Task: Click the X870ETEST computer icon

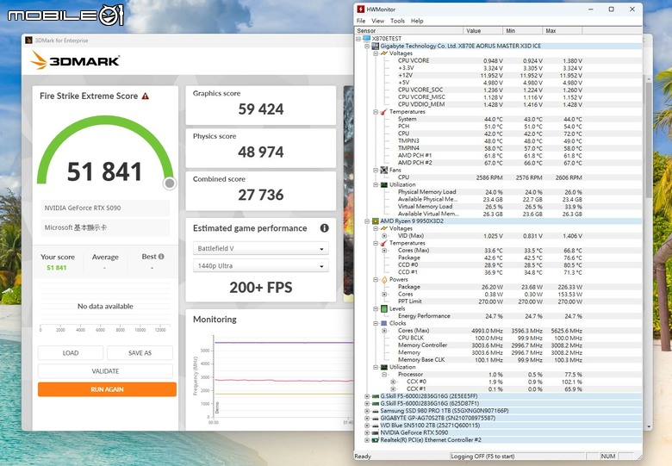Action: point(367,39)
